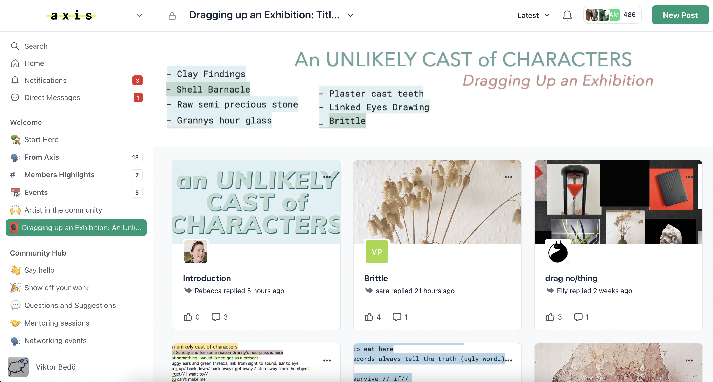
Task: Click the notification bell icon in header
Action: tap(567, 15)
